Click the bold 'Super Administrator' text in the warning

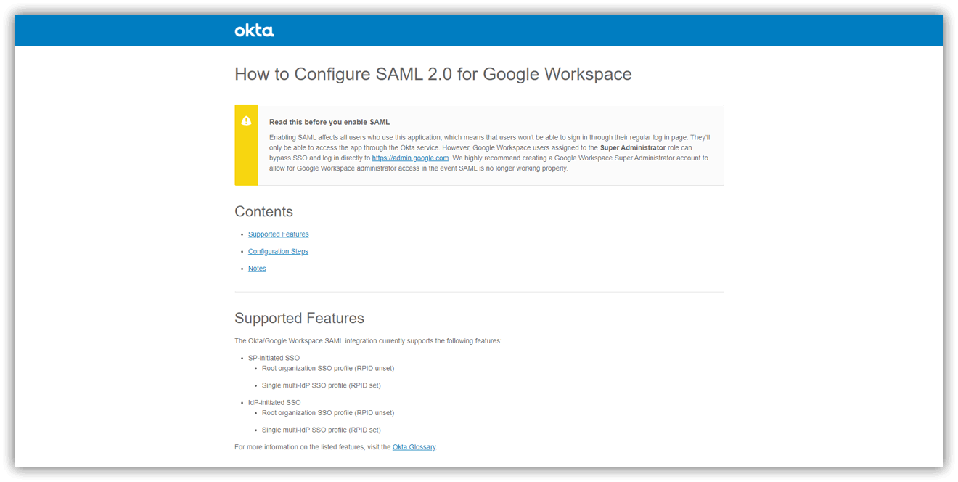coord(632,147)
